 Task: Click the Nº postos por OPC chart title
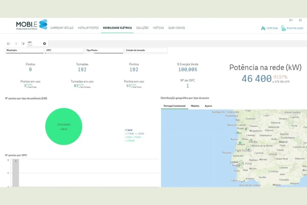tap(16, 155)
